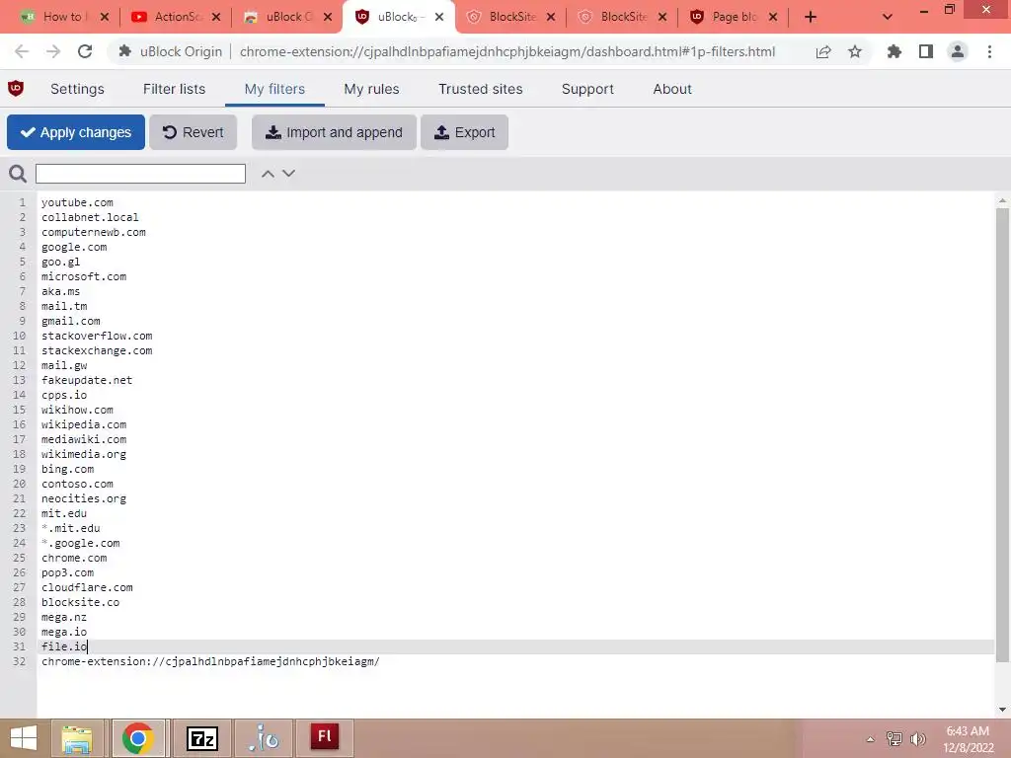
Task: Open the Chrome profile avatar
Action: 958,51
